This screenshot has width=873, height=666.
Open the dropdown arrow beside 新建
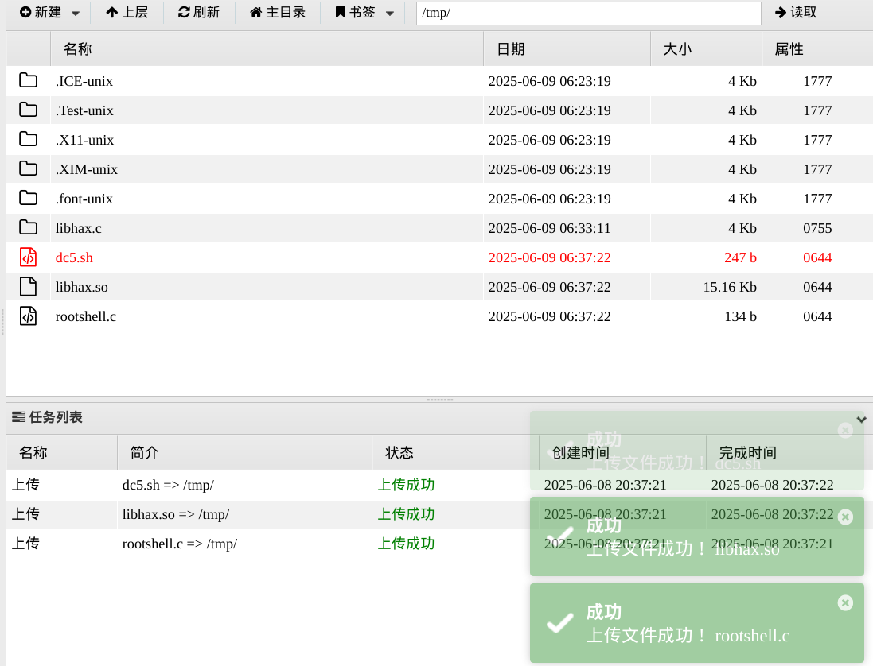point(76,14)
